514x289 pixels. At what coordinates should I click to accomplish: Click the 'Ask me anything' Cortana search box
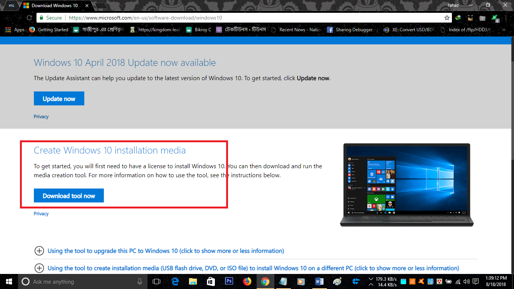82,281
